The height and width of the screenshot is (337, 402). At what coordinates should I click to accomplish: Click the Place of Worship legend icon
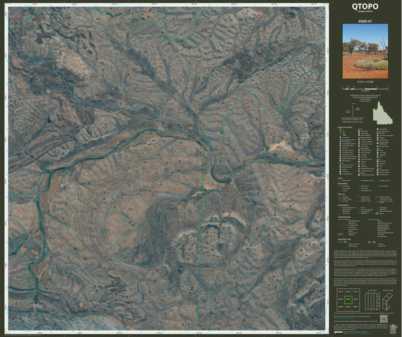pyautogui.click(x=359, y=153)
